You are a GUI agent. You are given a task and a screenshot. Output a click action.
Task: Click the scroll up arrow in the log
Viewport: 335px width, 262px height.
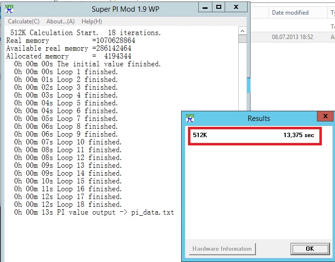pos(243,31)
